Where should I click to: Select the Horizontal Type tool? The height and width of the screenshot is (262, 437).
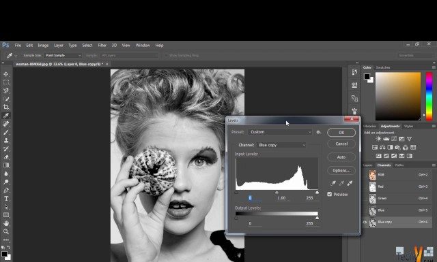pyautogui.click(x=6, y=199)
